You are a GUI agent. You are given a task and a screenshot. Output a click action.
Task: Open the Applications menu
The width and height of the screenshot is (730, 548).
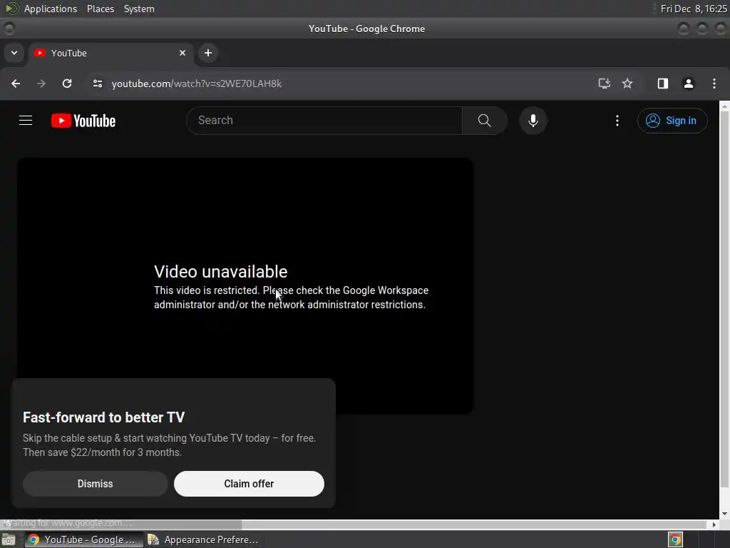click(x=51, y=9)
